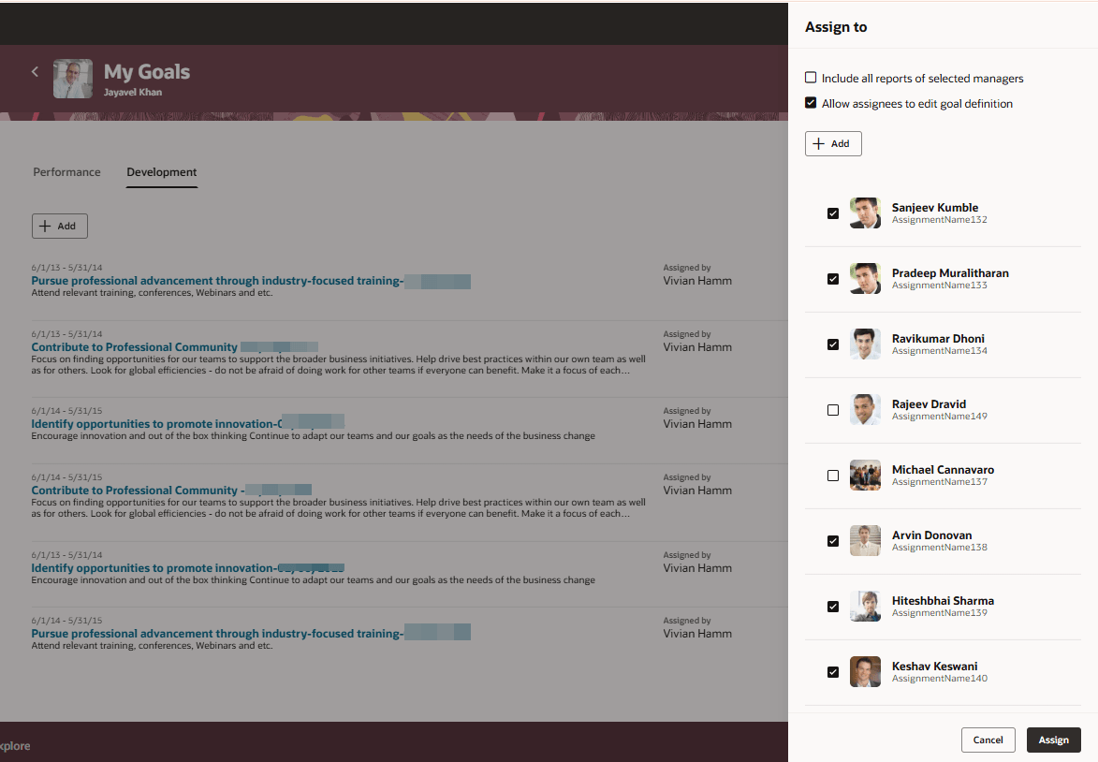Image resolution: width=1098 pixels, height=762 pixels.
Task: Check the box next to Michael Cannavaro
Action: [x=832, y=476]
